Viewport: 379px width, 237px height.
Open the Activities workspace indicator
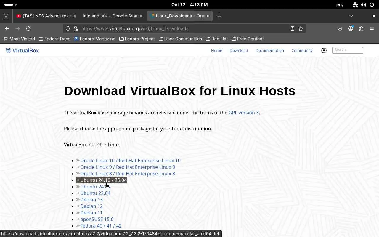[11, 5]
